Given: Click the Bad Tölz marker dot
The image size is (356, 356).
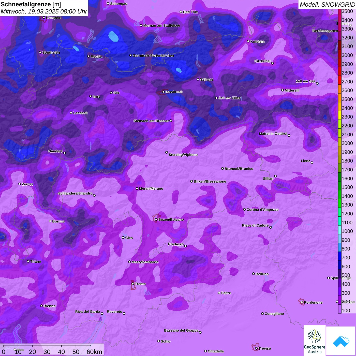Looking at the screenshot, I should point(181,12).
